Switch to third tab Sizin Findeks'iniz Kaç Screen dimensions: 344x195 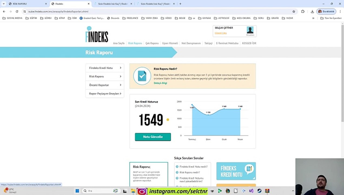tap(113, 4)
